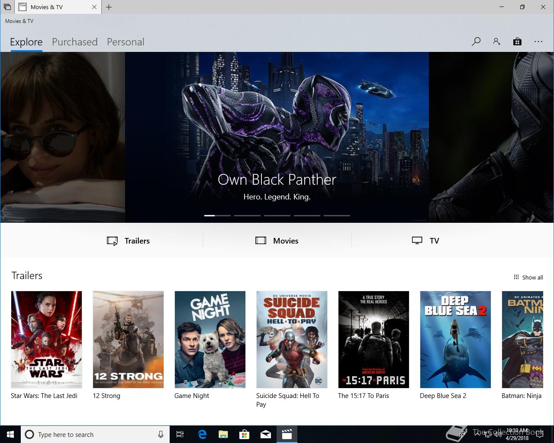Screen dimensions: 554x443
Task: Click the 12 Strong title text
Action: click(106, 396)
